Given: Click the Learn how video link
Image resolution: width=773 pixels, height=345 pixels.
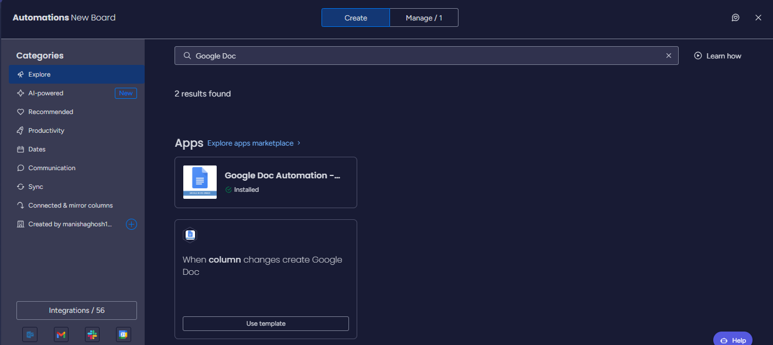Looking at the screenshot, I should [x=717, y=56].
